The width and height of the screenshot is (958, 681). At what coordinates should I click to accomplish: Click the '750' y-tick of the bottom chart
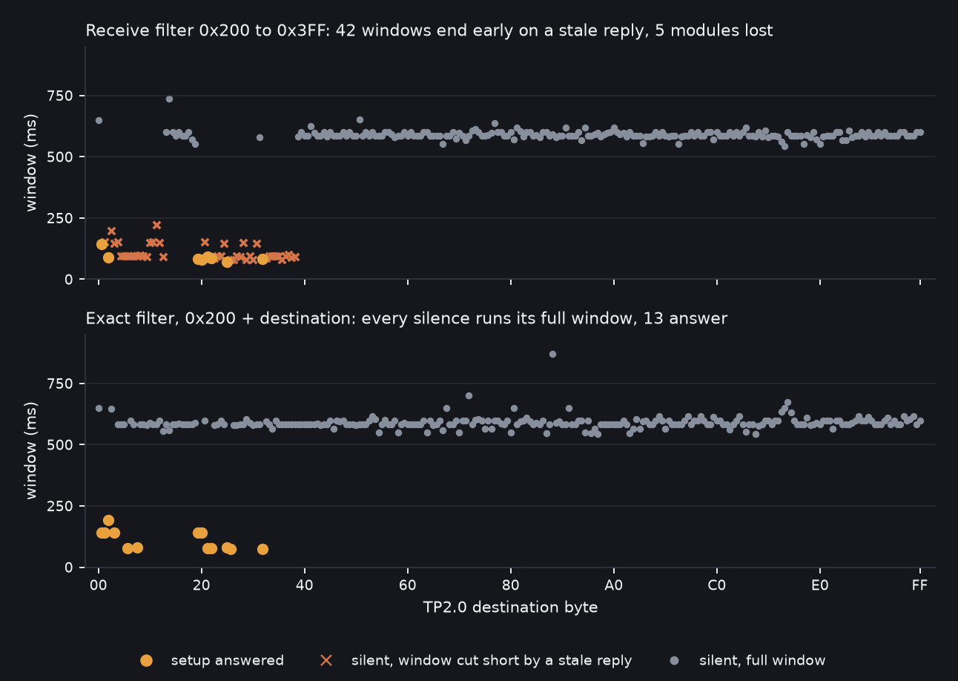[62, 384]
